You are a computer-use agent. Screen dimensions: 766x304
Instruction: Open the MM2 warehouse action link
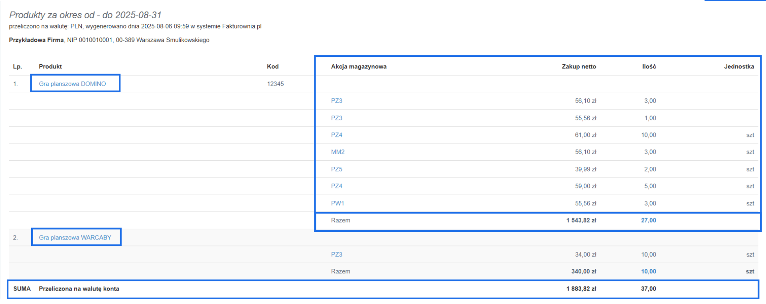pyautogui.click(x=338, y=152)
